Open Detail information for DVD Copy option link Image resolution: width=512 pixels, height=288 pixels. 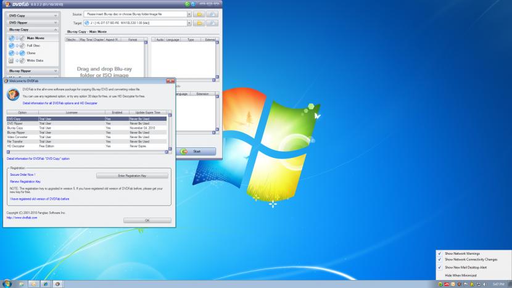coord(38,158)
